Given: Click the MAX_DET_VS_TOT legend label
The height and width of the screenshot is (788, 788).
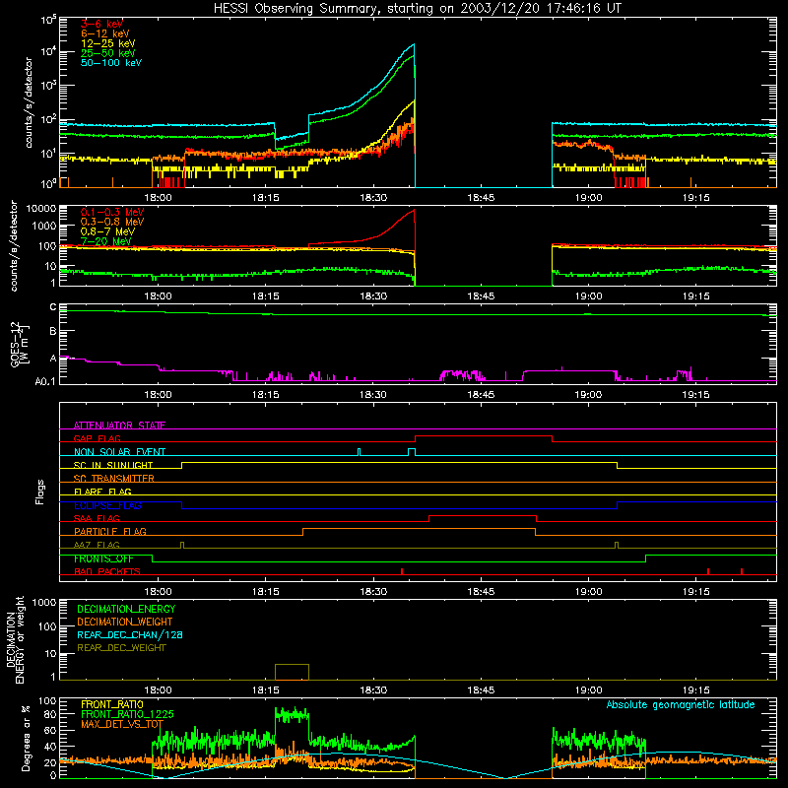Looking at the screenshot, I should (x=122, y=724).
